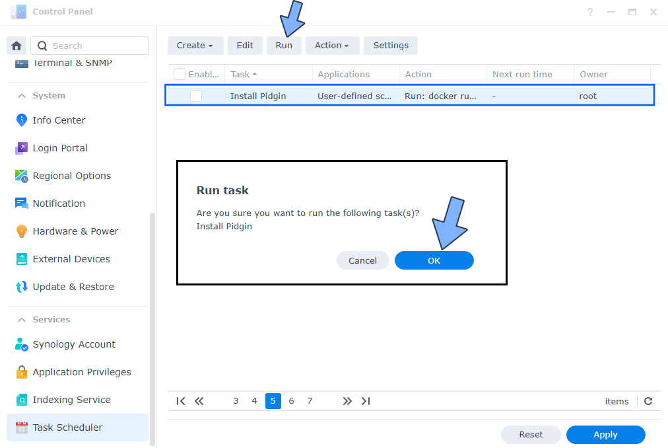The image size is (668, 448).
Task: Click 'User-defined sc...' application cell
Action: (354, 96)
